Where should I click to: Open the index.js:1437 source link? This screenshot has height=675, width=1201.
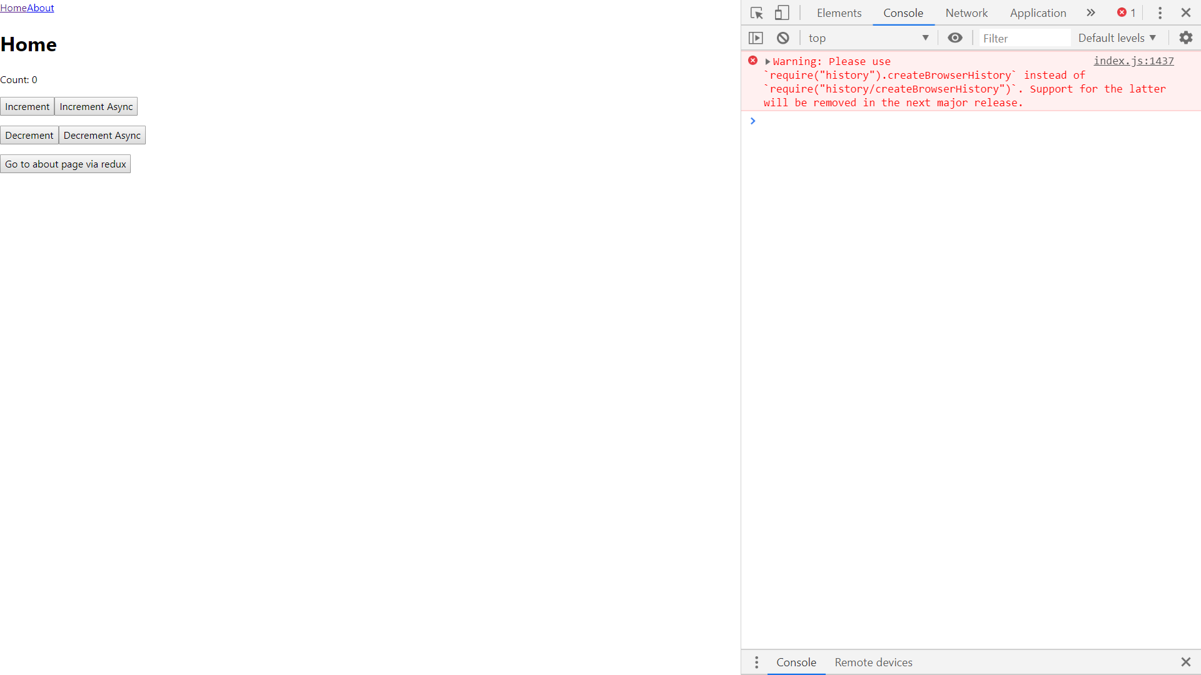click(1133, 61)
